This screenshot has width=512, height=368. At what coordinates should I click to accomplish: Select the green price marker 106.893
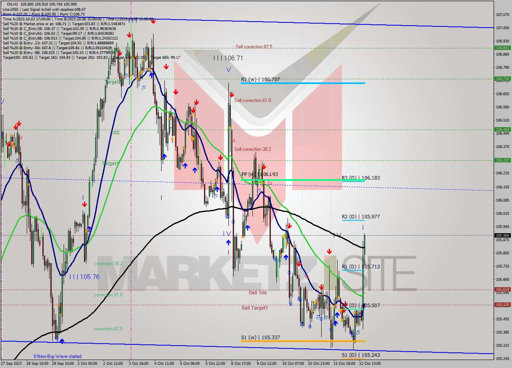(502, 48)
